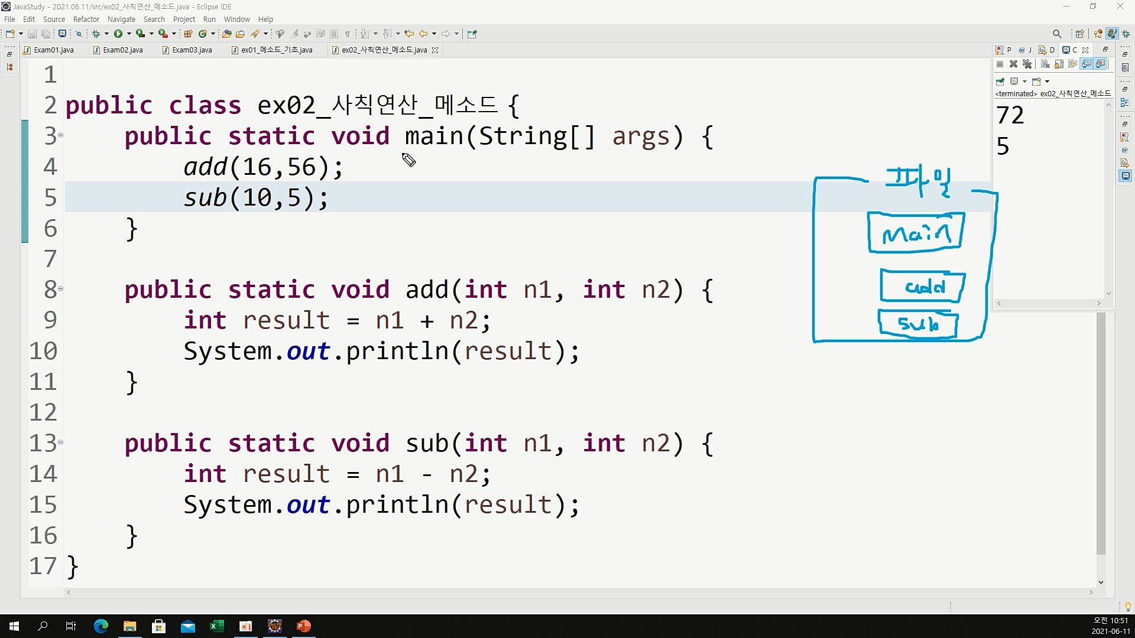Open Microsoft Edge from the taskbar
This screenshot has width=1135, height=638.
coord(100,626)
